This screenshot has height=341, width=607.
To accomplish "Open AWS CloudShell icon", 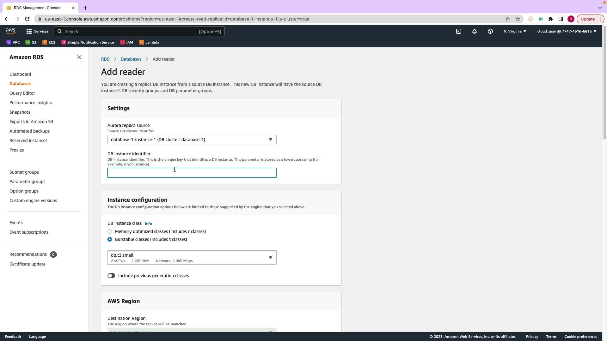I will 459,31.
